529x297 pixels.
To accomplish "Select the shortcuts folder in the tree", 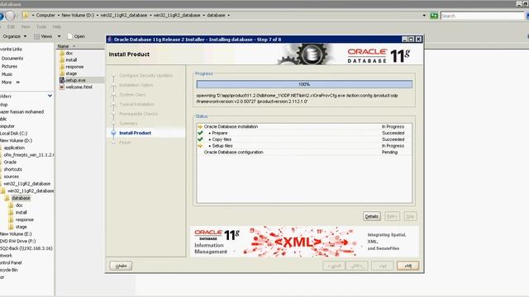I will 12,169.
